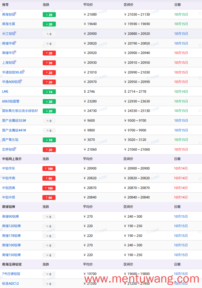Click the red ↑30 badge in 上海铝锭 row
The width and height of the screenshot is (202, 288).
pos(49,63)
